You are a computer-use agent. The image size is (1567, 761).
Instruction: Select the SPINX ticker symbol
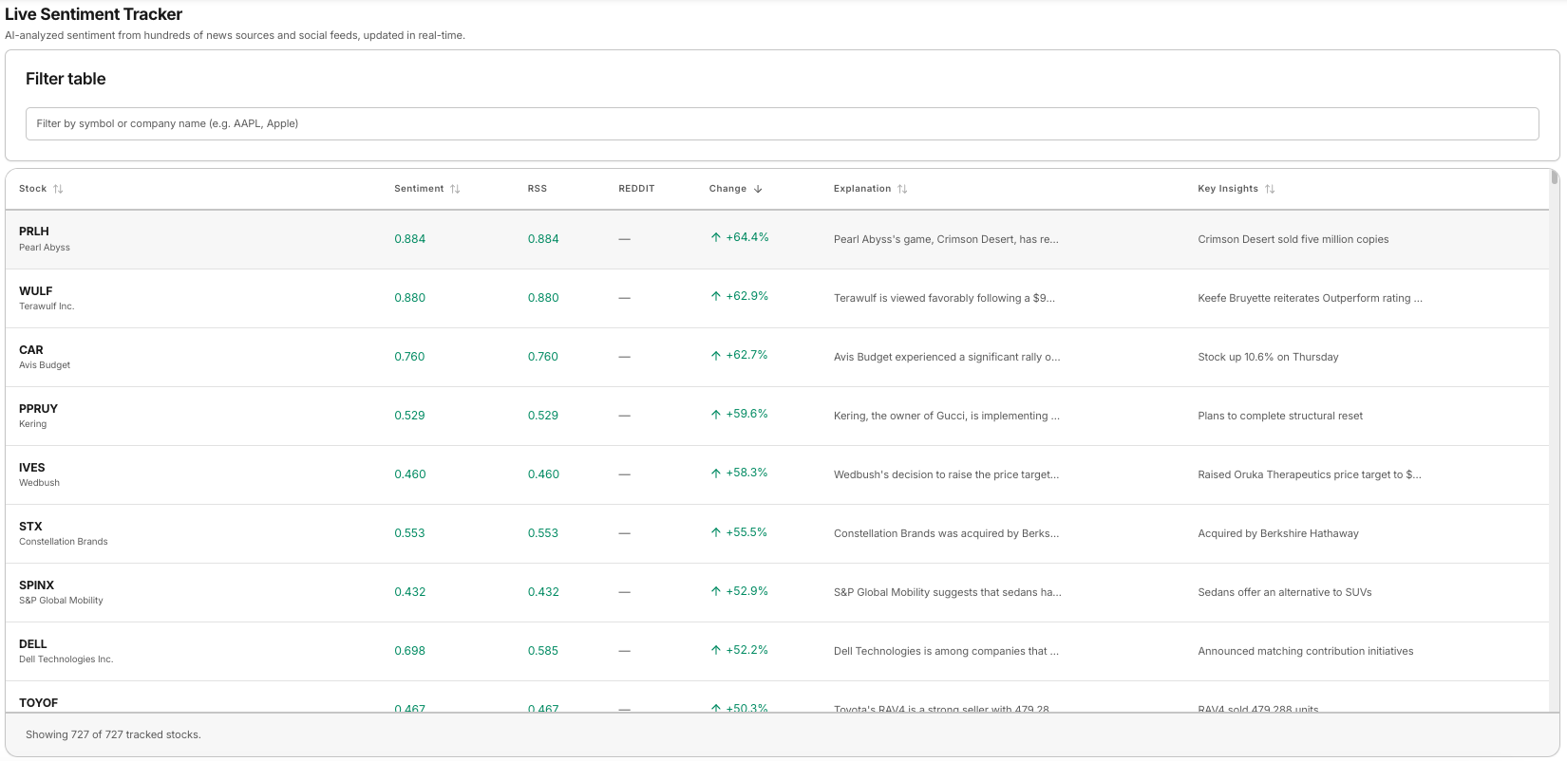37,585
